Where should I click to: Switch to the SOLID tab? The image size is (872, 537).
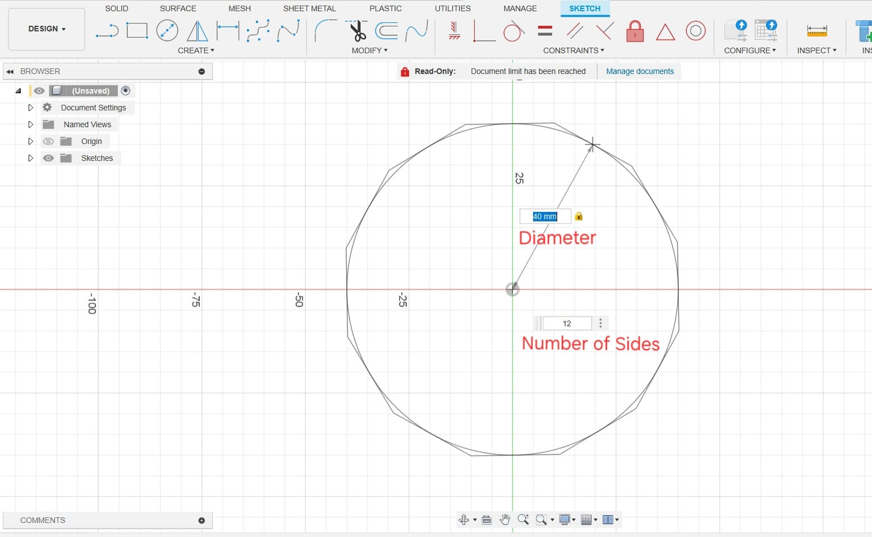point(117,8)
